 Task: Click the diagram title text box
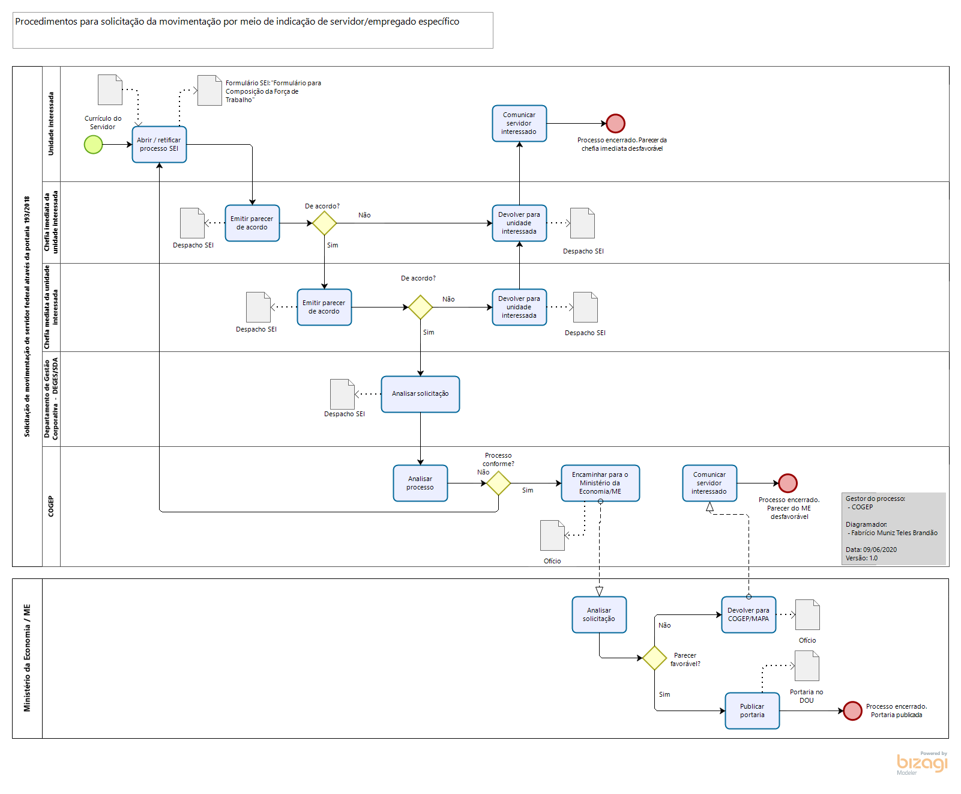253,30
